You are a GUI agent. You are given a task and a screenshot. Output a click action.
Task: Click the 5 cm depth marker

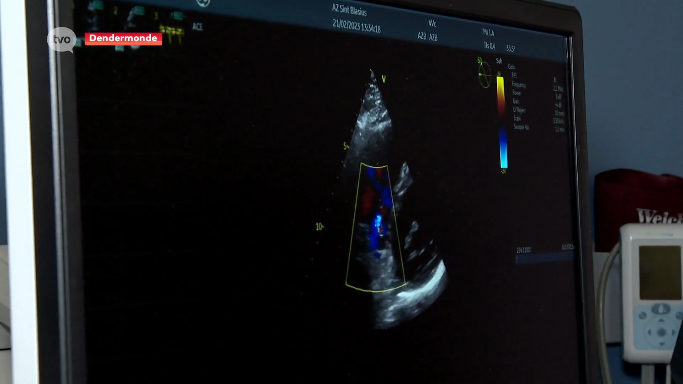[345, 146]
